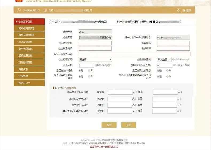The image size is (211, 150).
Task: Click 退出登录 to log out
Action: point(187,10)
